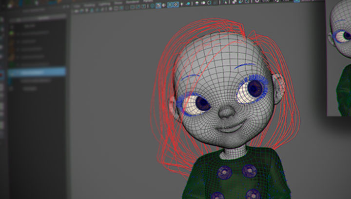Toggle the highlighted smooth-shade cube icon
Image resolution: width=351 pixels, height=199 pixels.
[x=159, y=6]
